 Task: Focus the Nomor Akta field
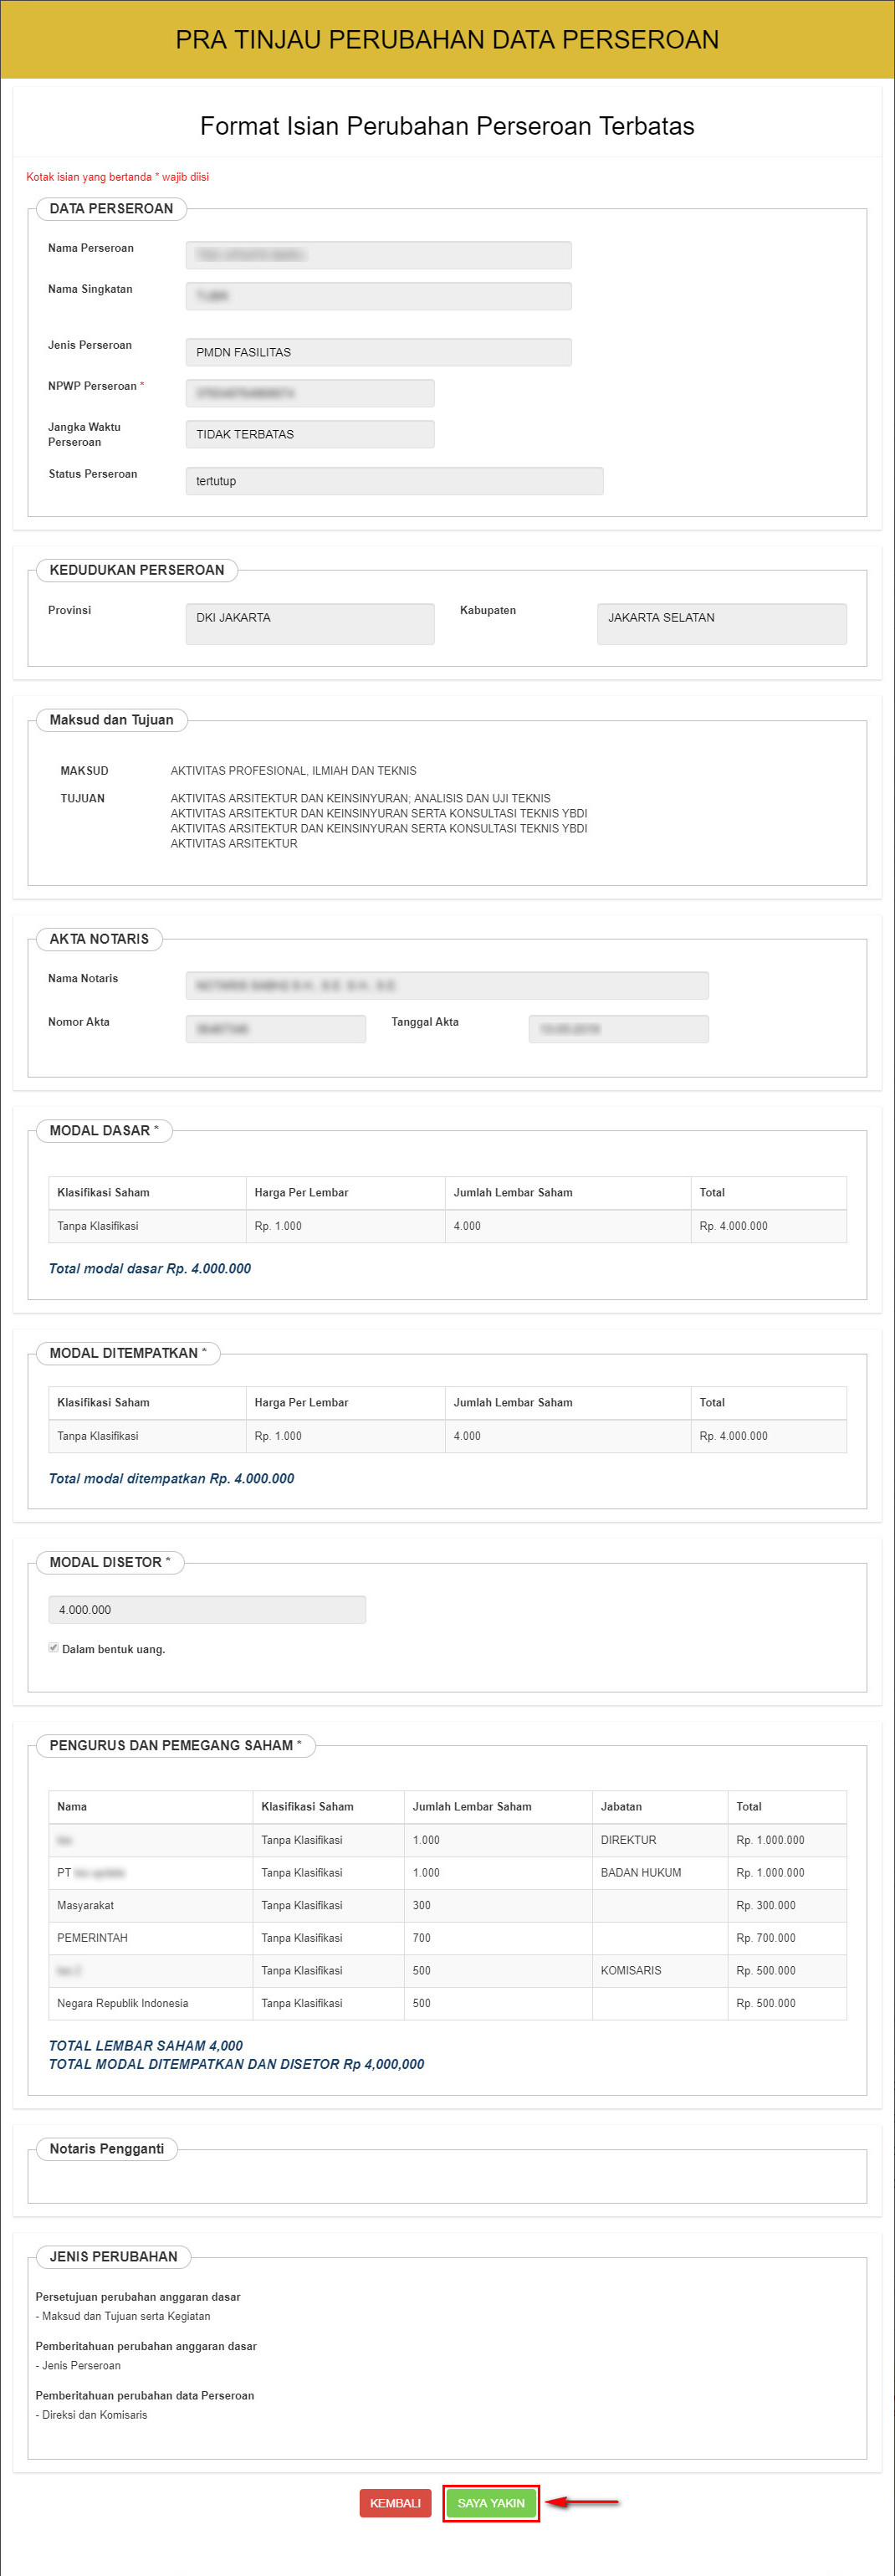(x=276, y=1029)
